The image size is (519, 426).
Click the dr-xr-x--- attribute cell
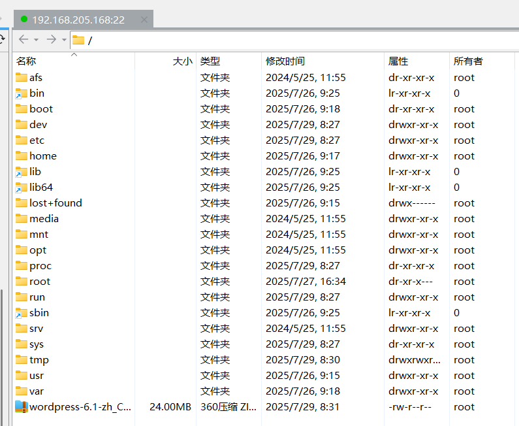(x=411, y=281)
